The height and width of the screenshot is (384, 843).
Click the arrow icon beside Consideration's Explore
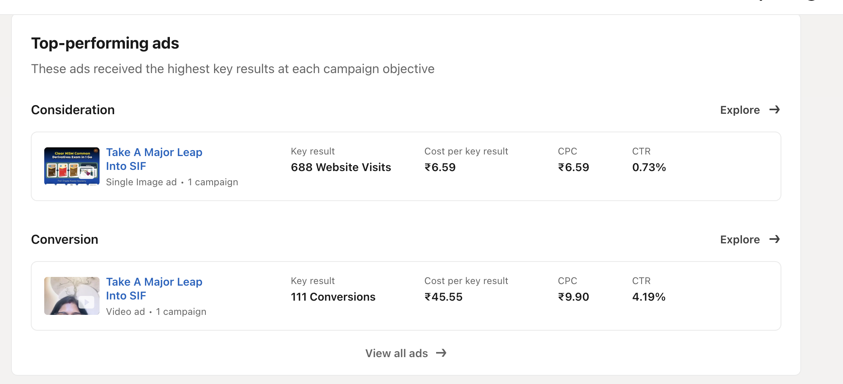774,109
